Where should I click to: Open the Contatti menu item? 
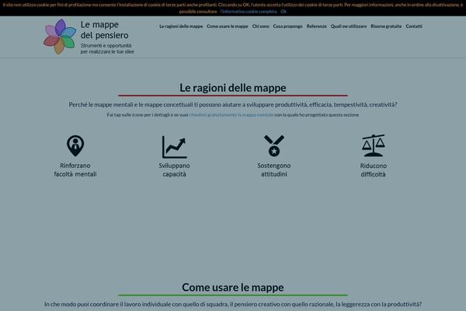click(414, 26)
